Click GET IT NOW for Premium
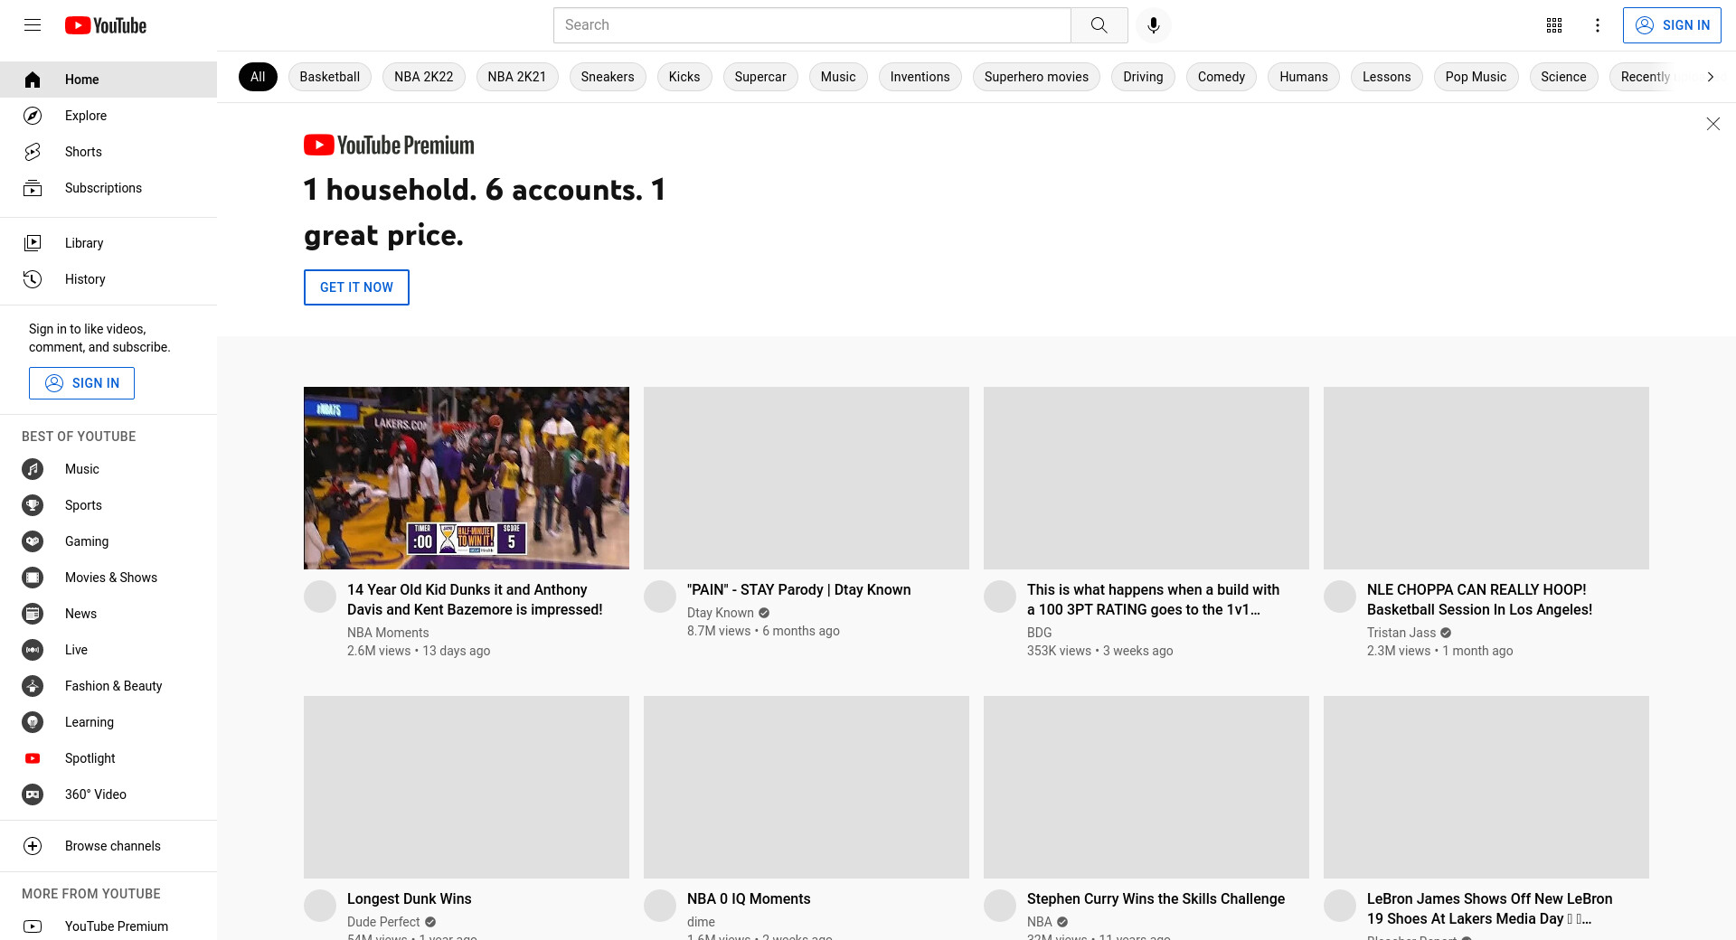The image size is (1736, 940). point(356,287)
